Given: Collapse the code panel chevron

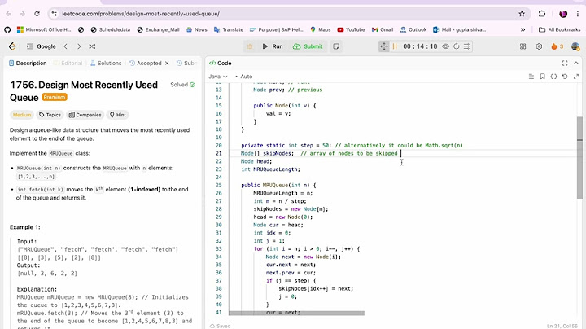Looking at the screenshot, I should (x=576, y=64).
